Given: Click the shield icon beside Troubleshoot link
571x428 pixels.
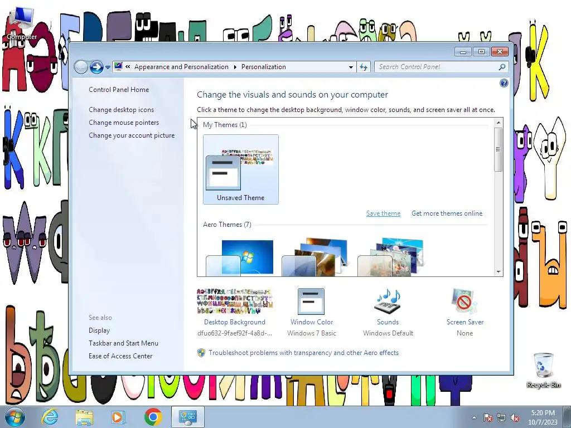Looking at the screenshot, I should [x=201, y=353].
